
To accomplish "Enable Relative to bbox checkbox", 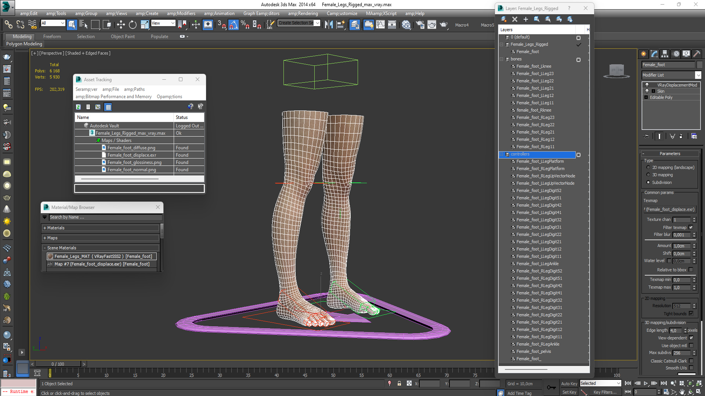I will tap(691, 269).
